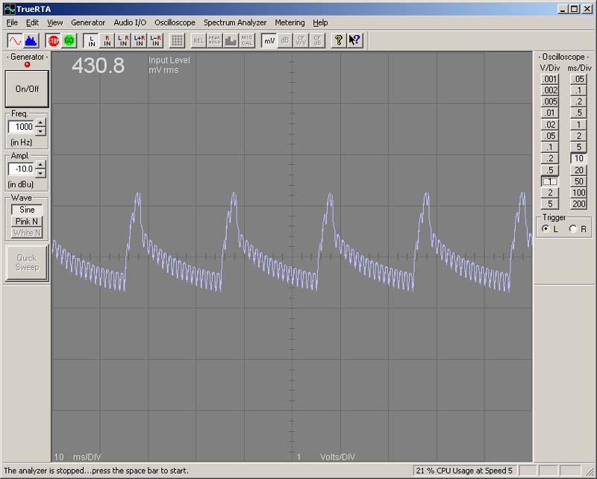
Task: Open the Help menu
Action: 320,22
